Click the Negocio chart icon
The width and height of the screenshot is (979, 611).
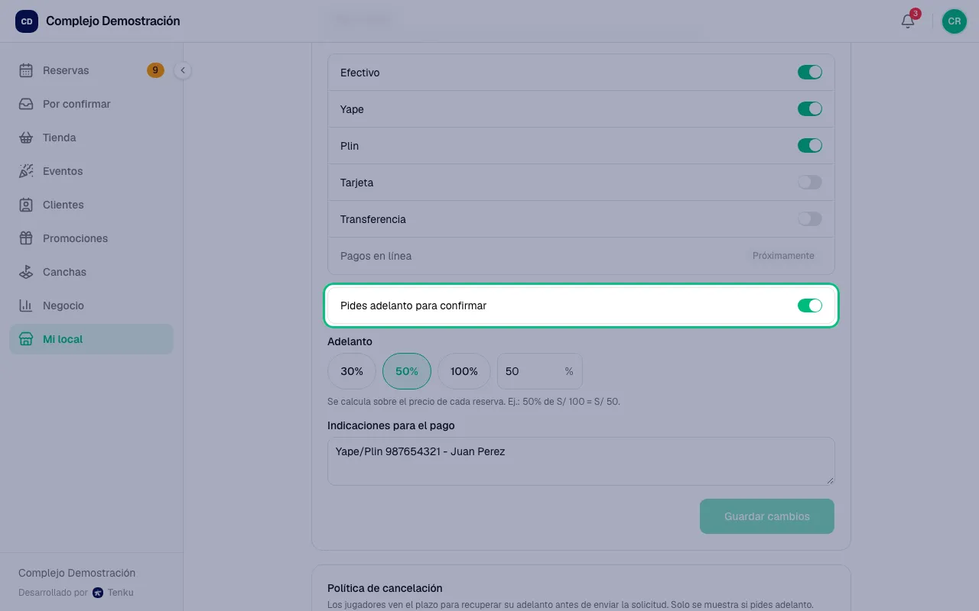pyautogui.click(x=26, y=305)
